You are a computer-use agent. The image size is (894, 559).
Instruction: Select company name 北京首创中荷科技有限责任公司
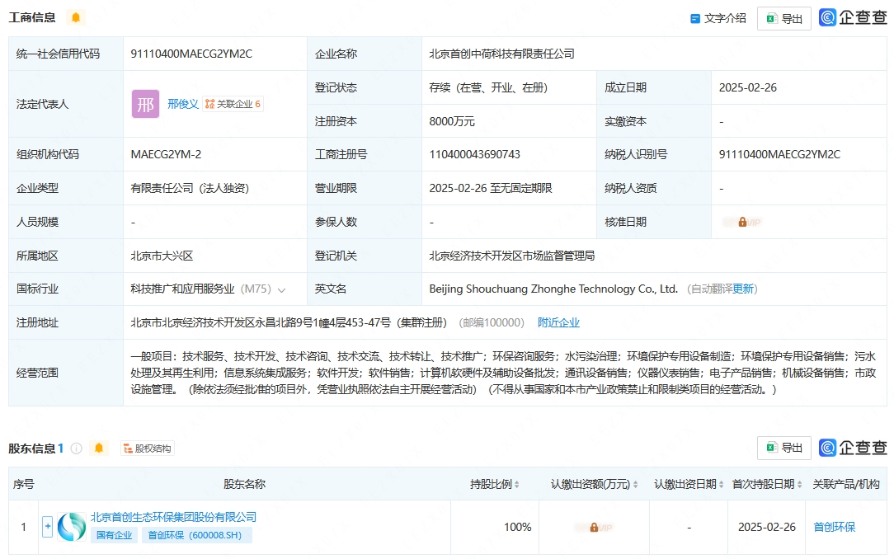point(501,54)
